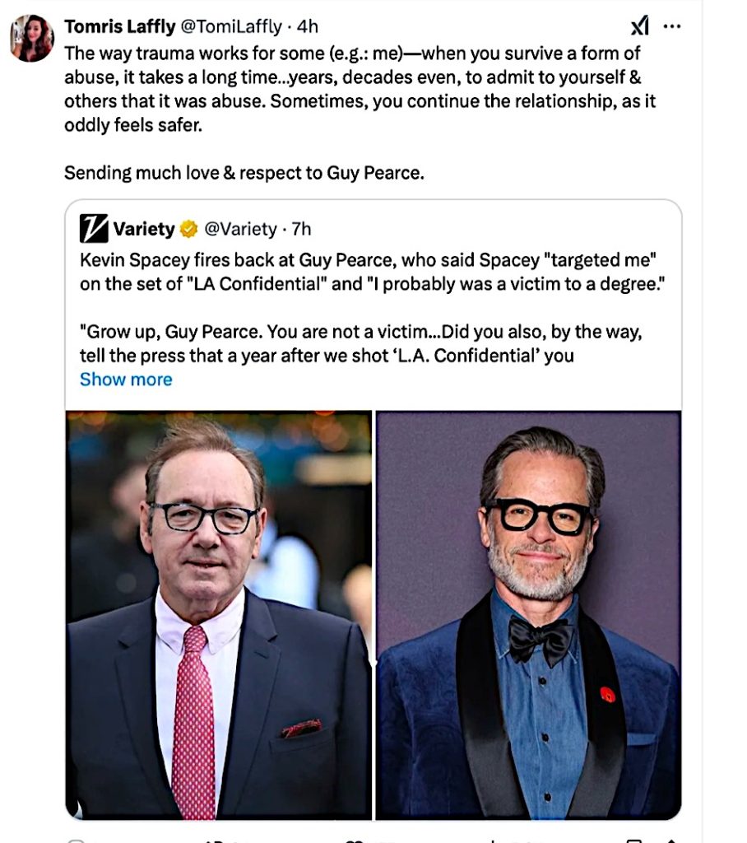Viewport: 747px width, 843px height.
Task: Click the Variety account name
Action: tap(144, 228)
